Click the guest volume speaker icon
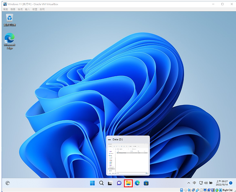The width and height of the screenshot is (236, 192). (x=206, y=183)
